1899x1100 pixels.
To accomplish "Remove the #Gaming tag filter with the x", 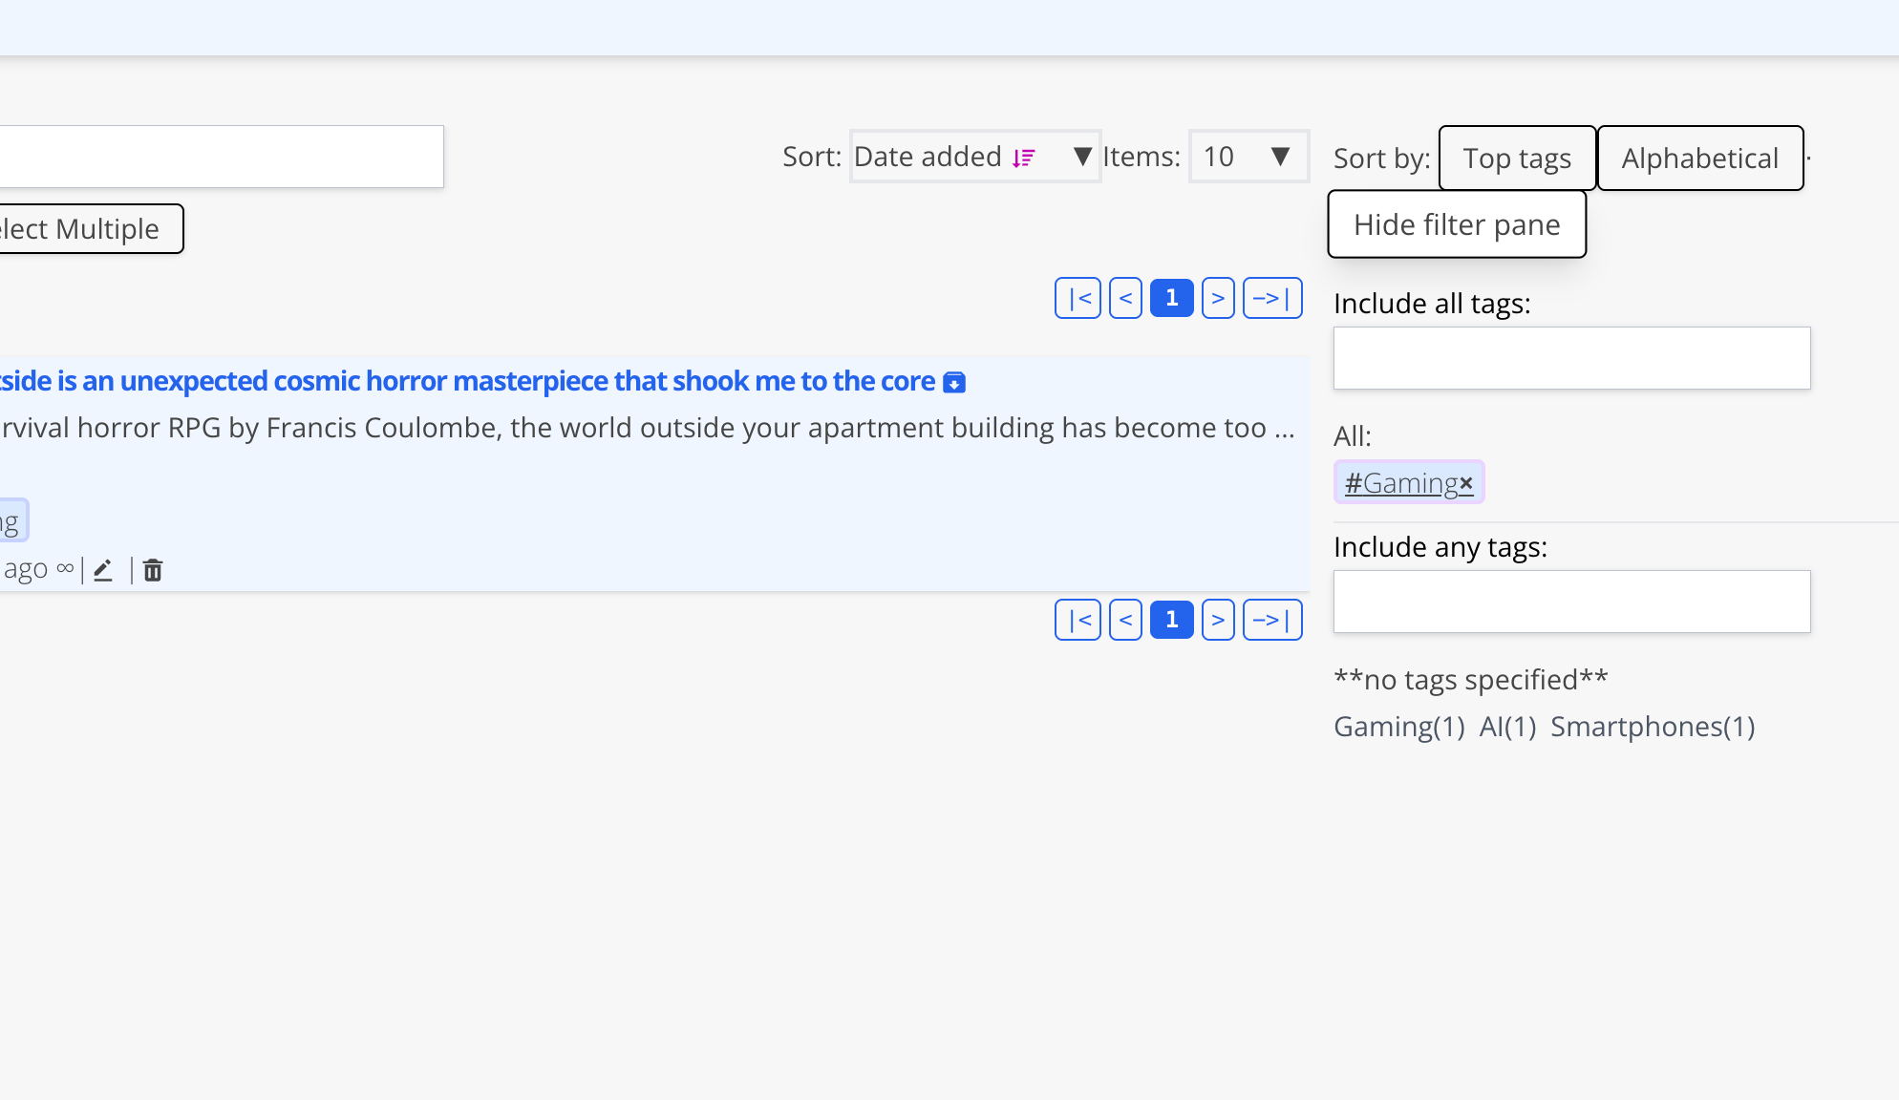I will click(1466, 483).
